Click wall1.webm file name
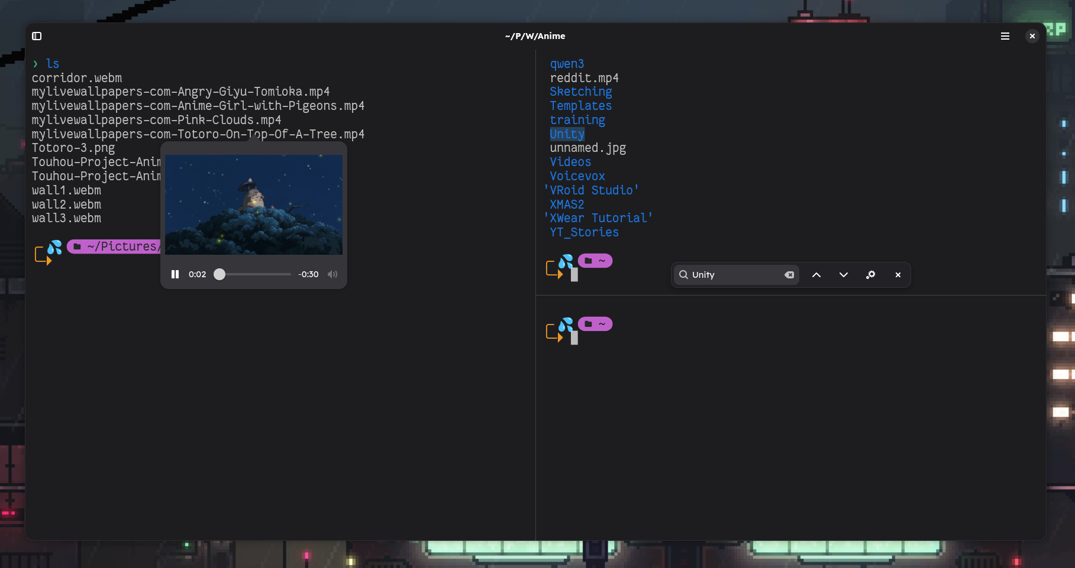This screenshot has height=568, width=1075. coord(66,190)
